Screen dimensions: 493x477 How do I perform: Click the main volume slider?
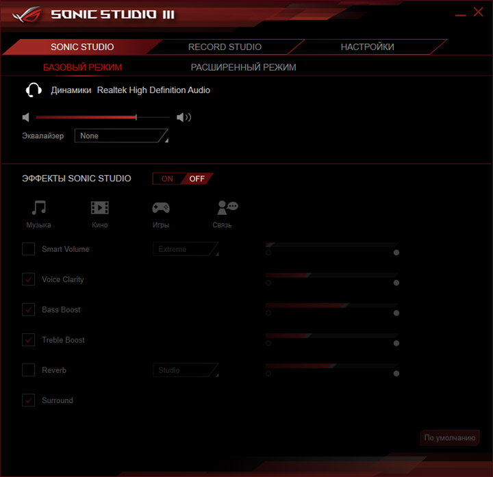[103, 117]
